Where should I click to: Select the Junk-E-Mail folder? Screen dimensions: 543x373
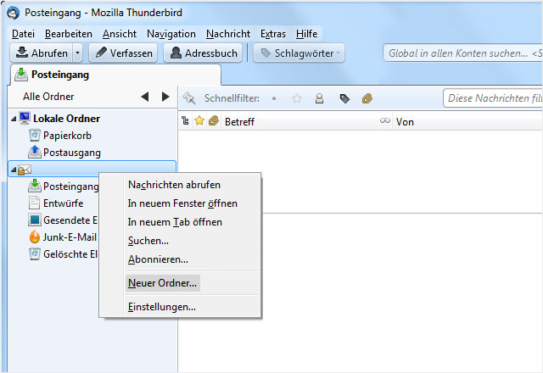click(x=70, y=237)
